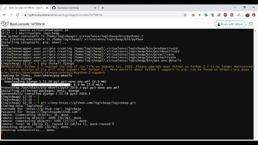Image resolution: width=258 pixels, height=145 pixels.
Task: Open the Chrome profile avatar
Action: [x=247, y=15]
